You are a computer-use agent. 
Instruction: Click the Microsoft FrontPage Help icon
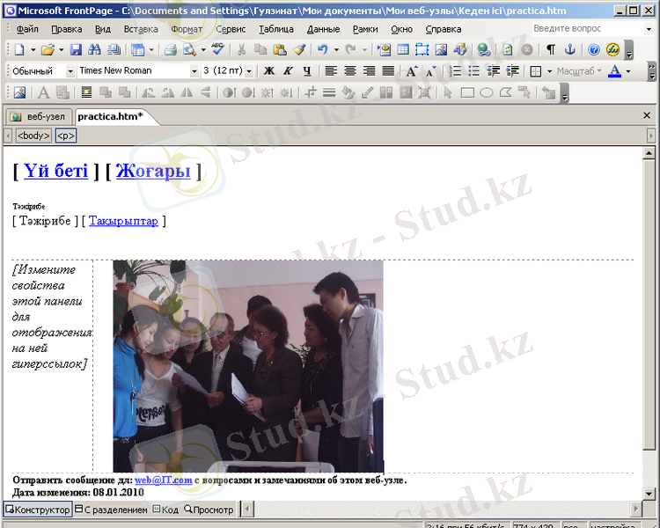[x=594, y=50]
